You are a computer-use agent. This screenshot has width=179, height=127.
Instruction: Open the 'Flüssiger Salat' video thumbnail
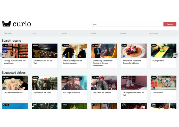tap(164, 51)
